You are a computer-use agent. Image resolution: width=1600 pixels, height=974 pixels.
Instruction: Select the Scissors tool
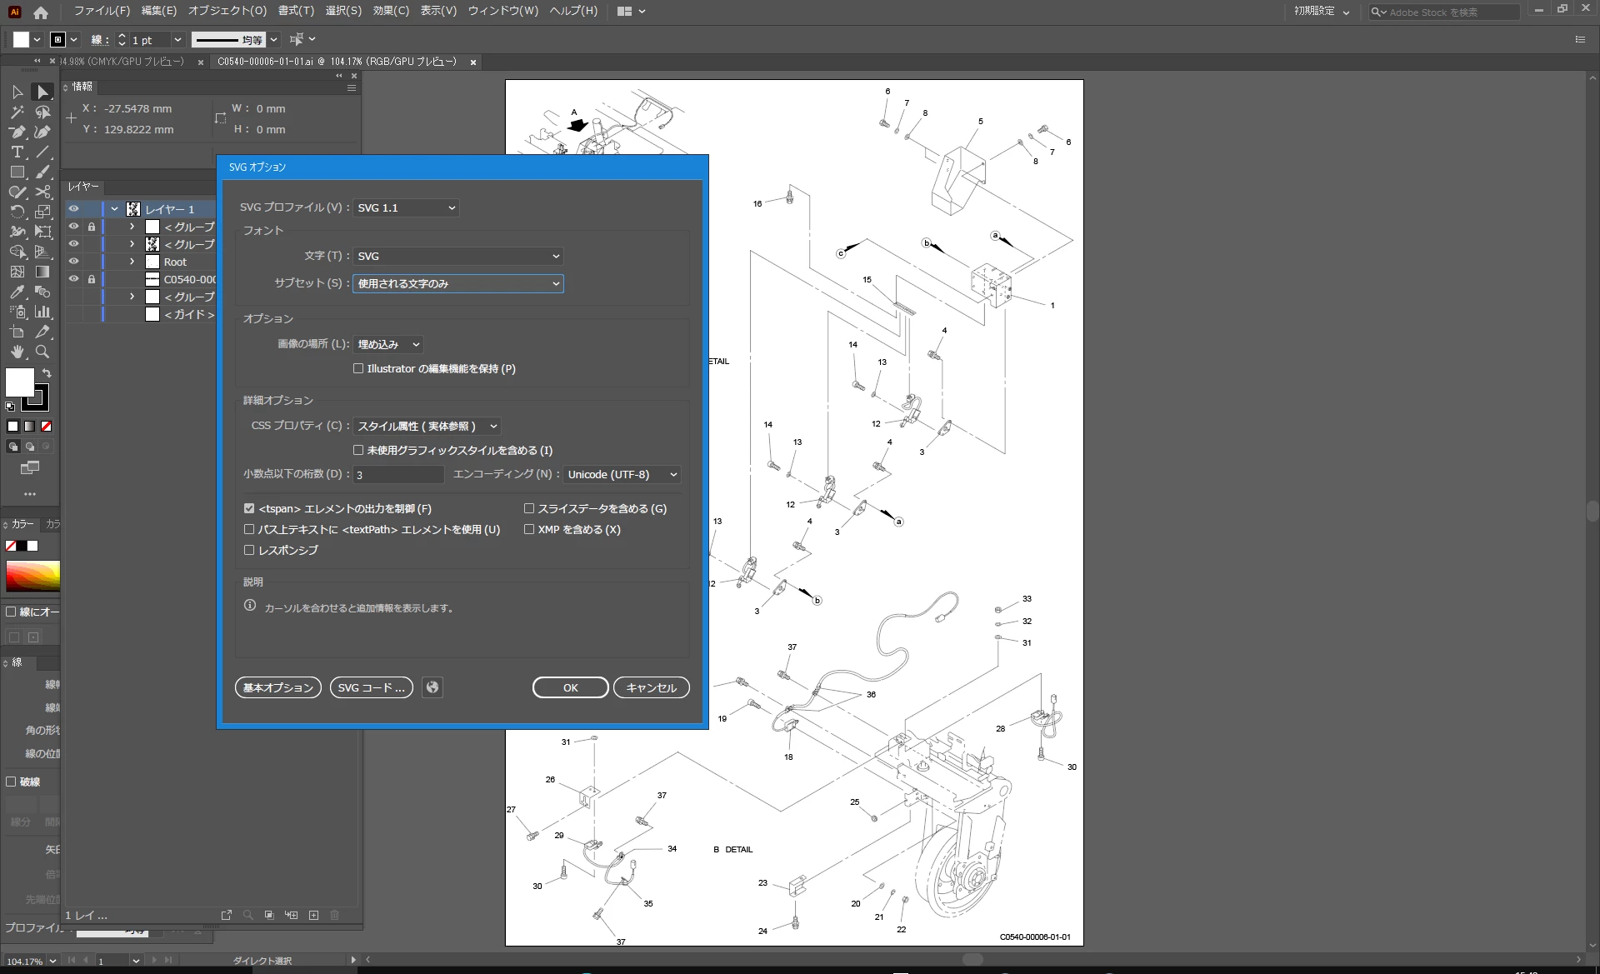click(x=42, y=192)
